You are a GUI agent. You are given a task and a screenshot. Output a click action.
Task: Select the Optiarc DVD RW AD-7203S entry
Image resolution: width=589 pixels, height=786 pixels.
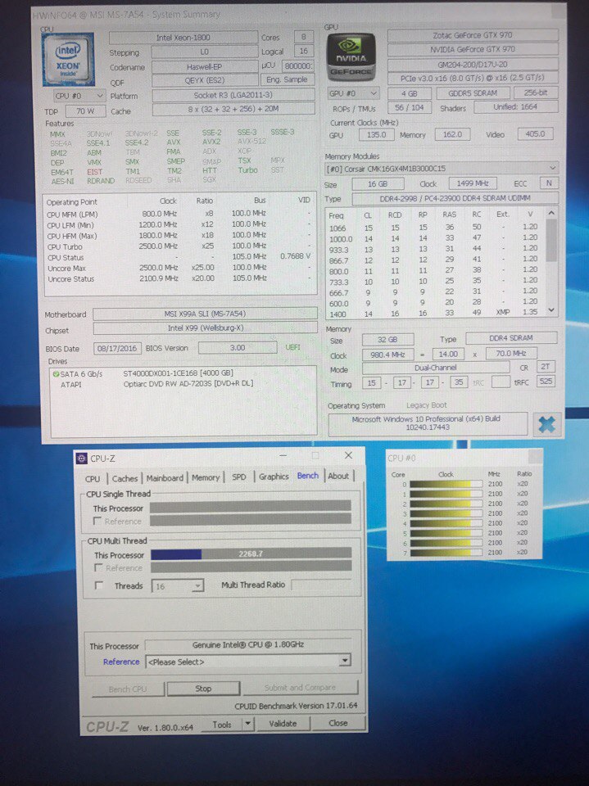(x=188, y=383)
